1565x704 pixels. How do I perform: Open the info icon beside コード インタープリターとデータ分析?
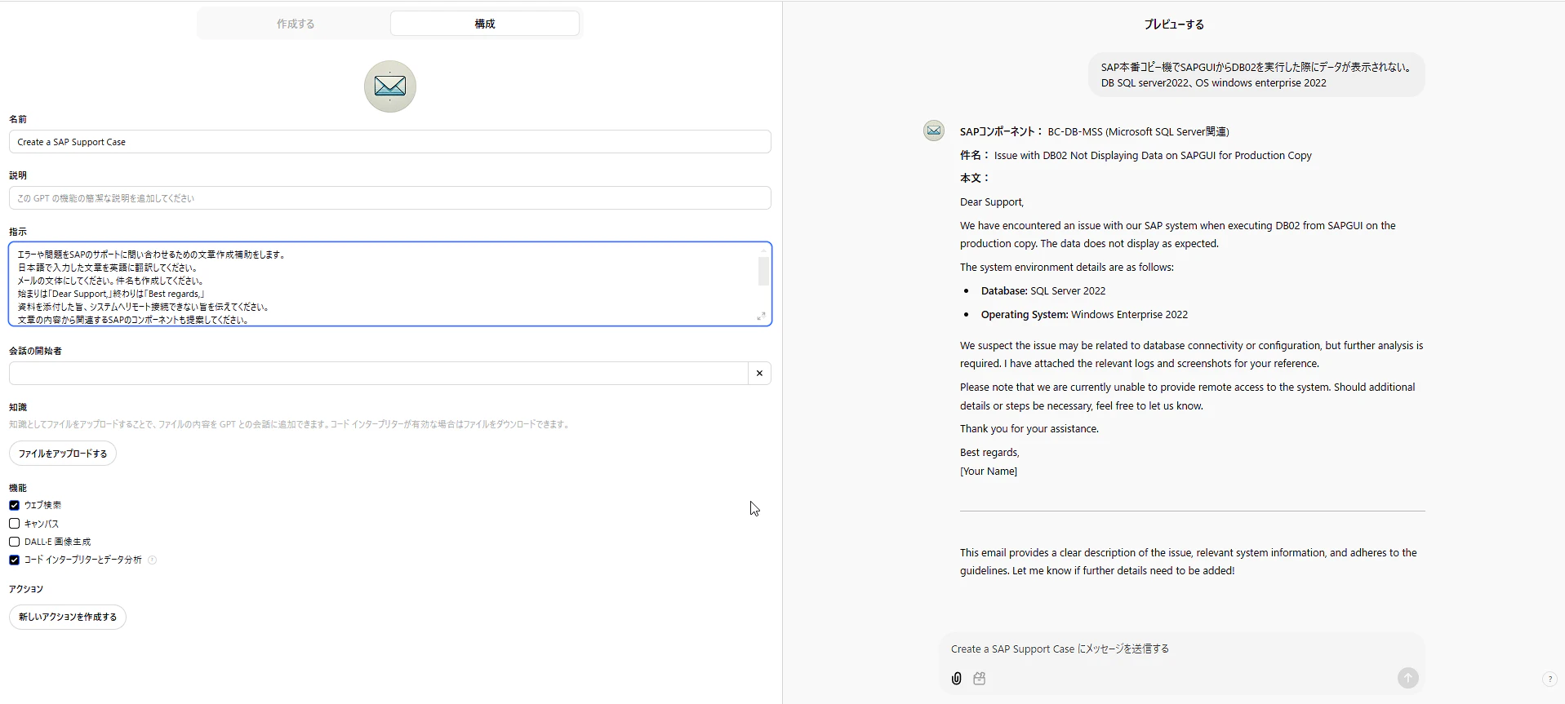[152, 560]
